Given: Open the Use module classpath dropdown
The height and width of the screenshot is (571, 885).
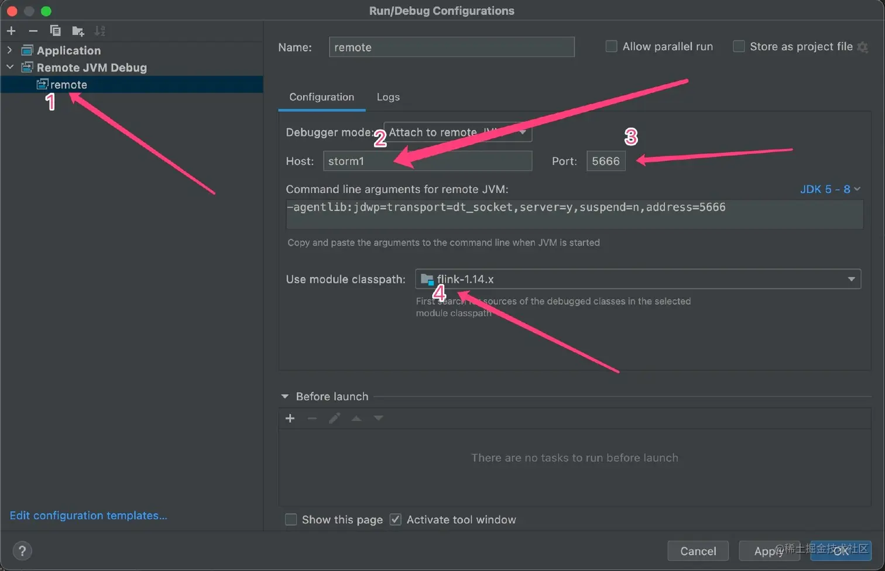Looking at the screenshot, I should pyautogui.click(x=638, y=279).
